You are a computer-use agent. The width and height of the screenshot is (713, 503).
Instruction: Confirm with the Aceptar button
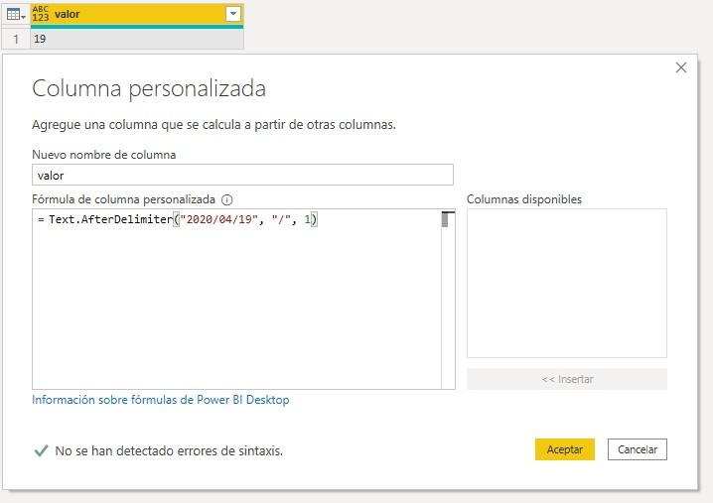[x=564, y=449]
